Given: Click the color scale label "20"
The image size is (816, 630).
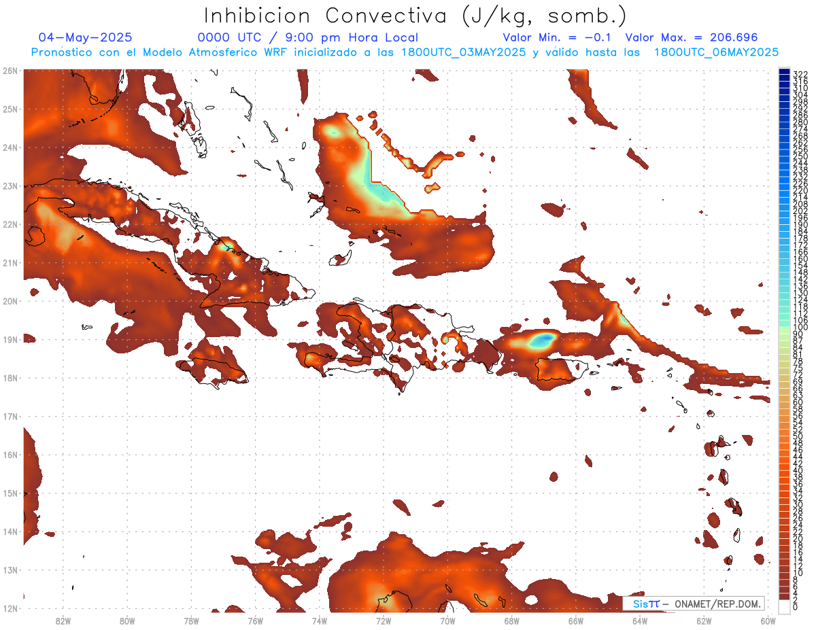Looking at the screenshot, I should [798, 539].
